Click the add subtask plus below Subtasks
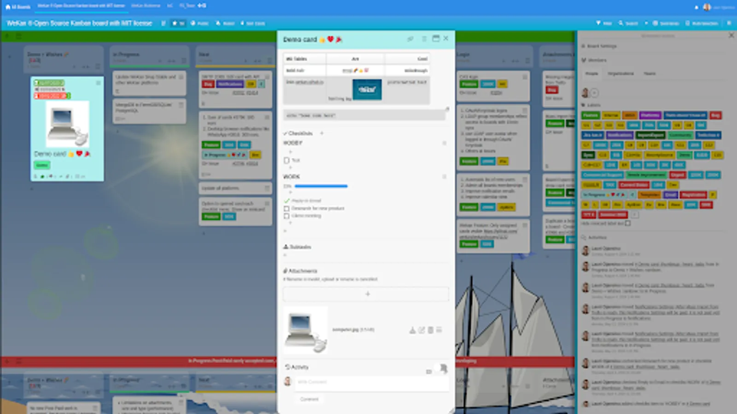737x414 pixels. [x=285, y=255]
